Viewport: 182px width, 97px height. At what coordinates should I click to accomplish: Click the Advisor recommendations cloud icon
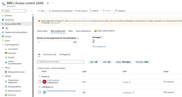point(6,62)
